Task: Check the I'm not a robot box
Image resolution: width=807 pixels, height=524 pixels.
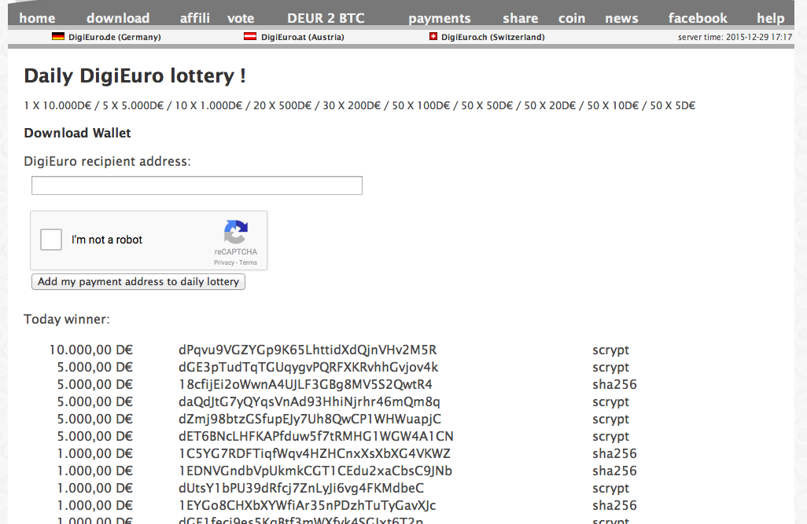Action: coord(51,240)
